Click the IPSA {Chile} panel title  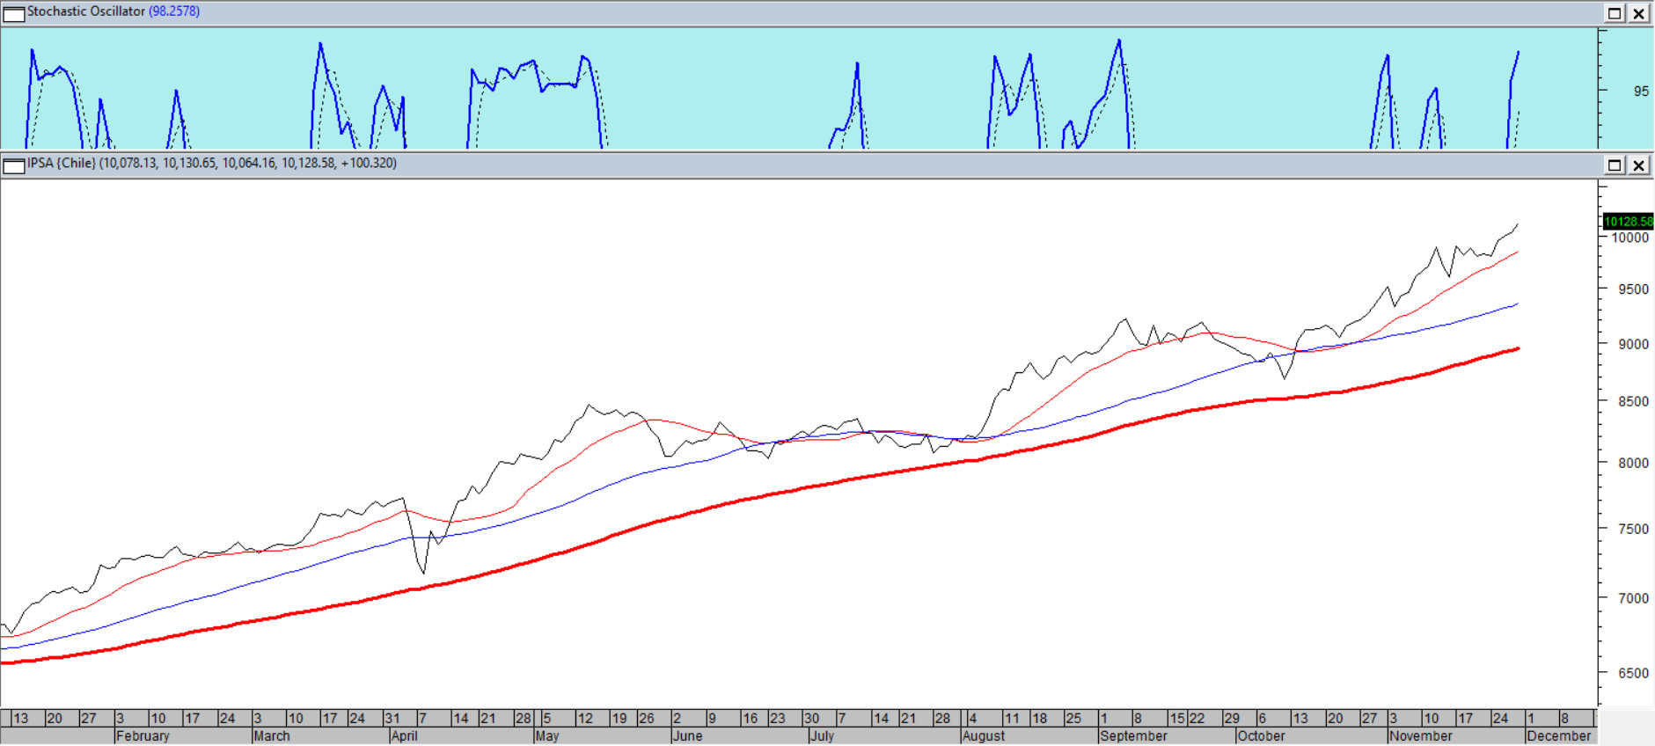(x=61, y=164)
